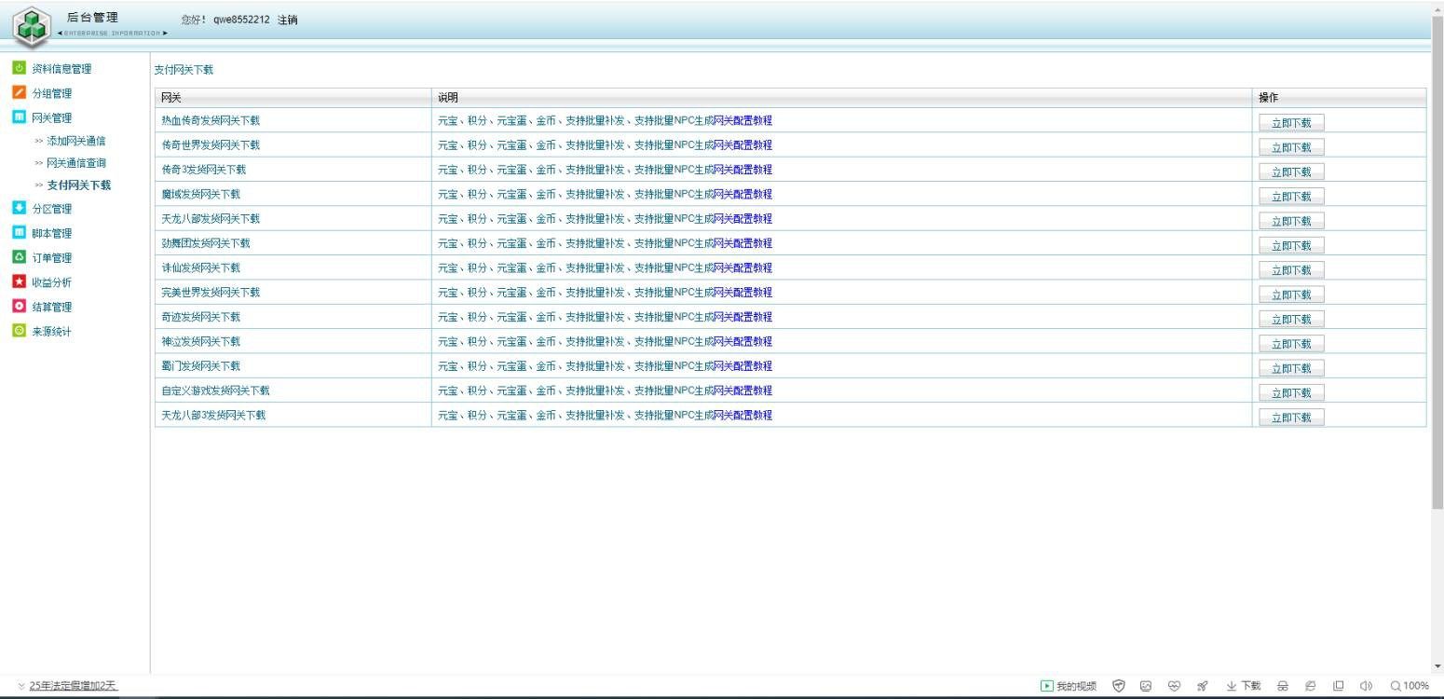The width and height of the screenshot is (1444, 699).
Task: Click the orange pencil icon for 分组管理
Action: (19, 92)
